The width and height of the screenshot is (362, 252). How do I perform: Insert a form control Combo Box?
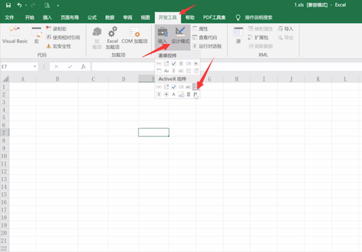click(x=166, y=64)
